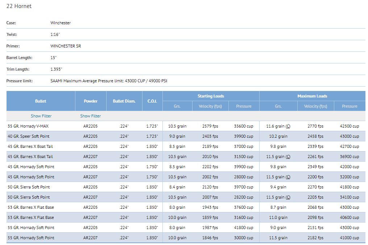Click the 9.0 grain maximum load cell
The width and height of the screenshot is (368, 245).
pos(278,228)
